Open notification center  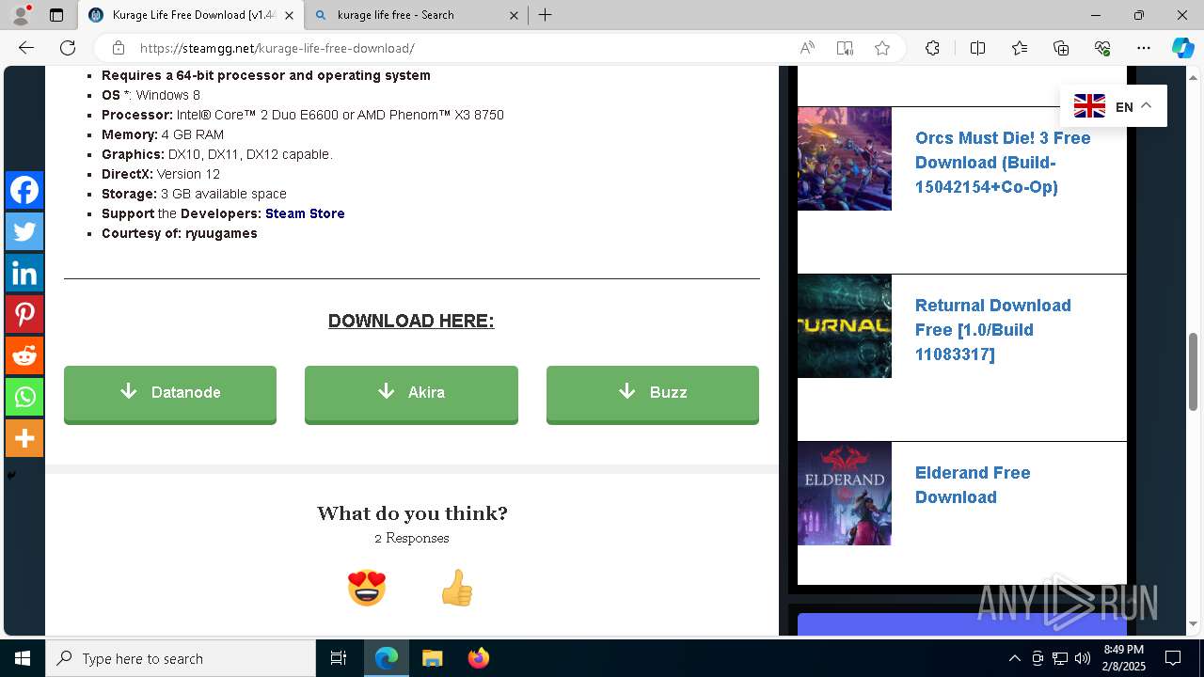1173,658
